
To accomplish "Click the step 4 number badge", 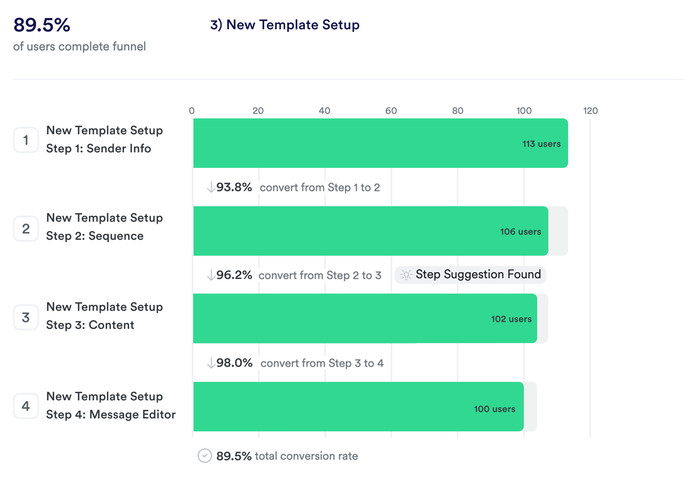I will coord(26,406).
